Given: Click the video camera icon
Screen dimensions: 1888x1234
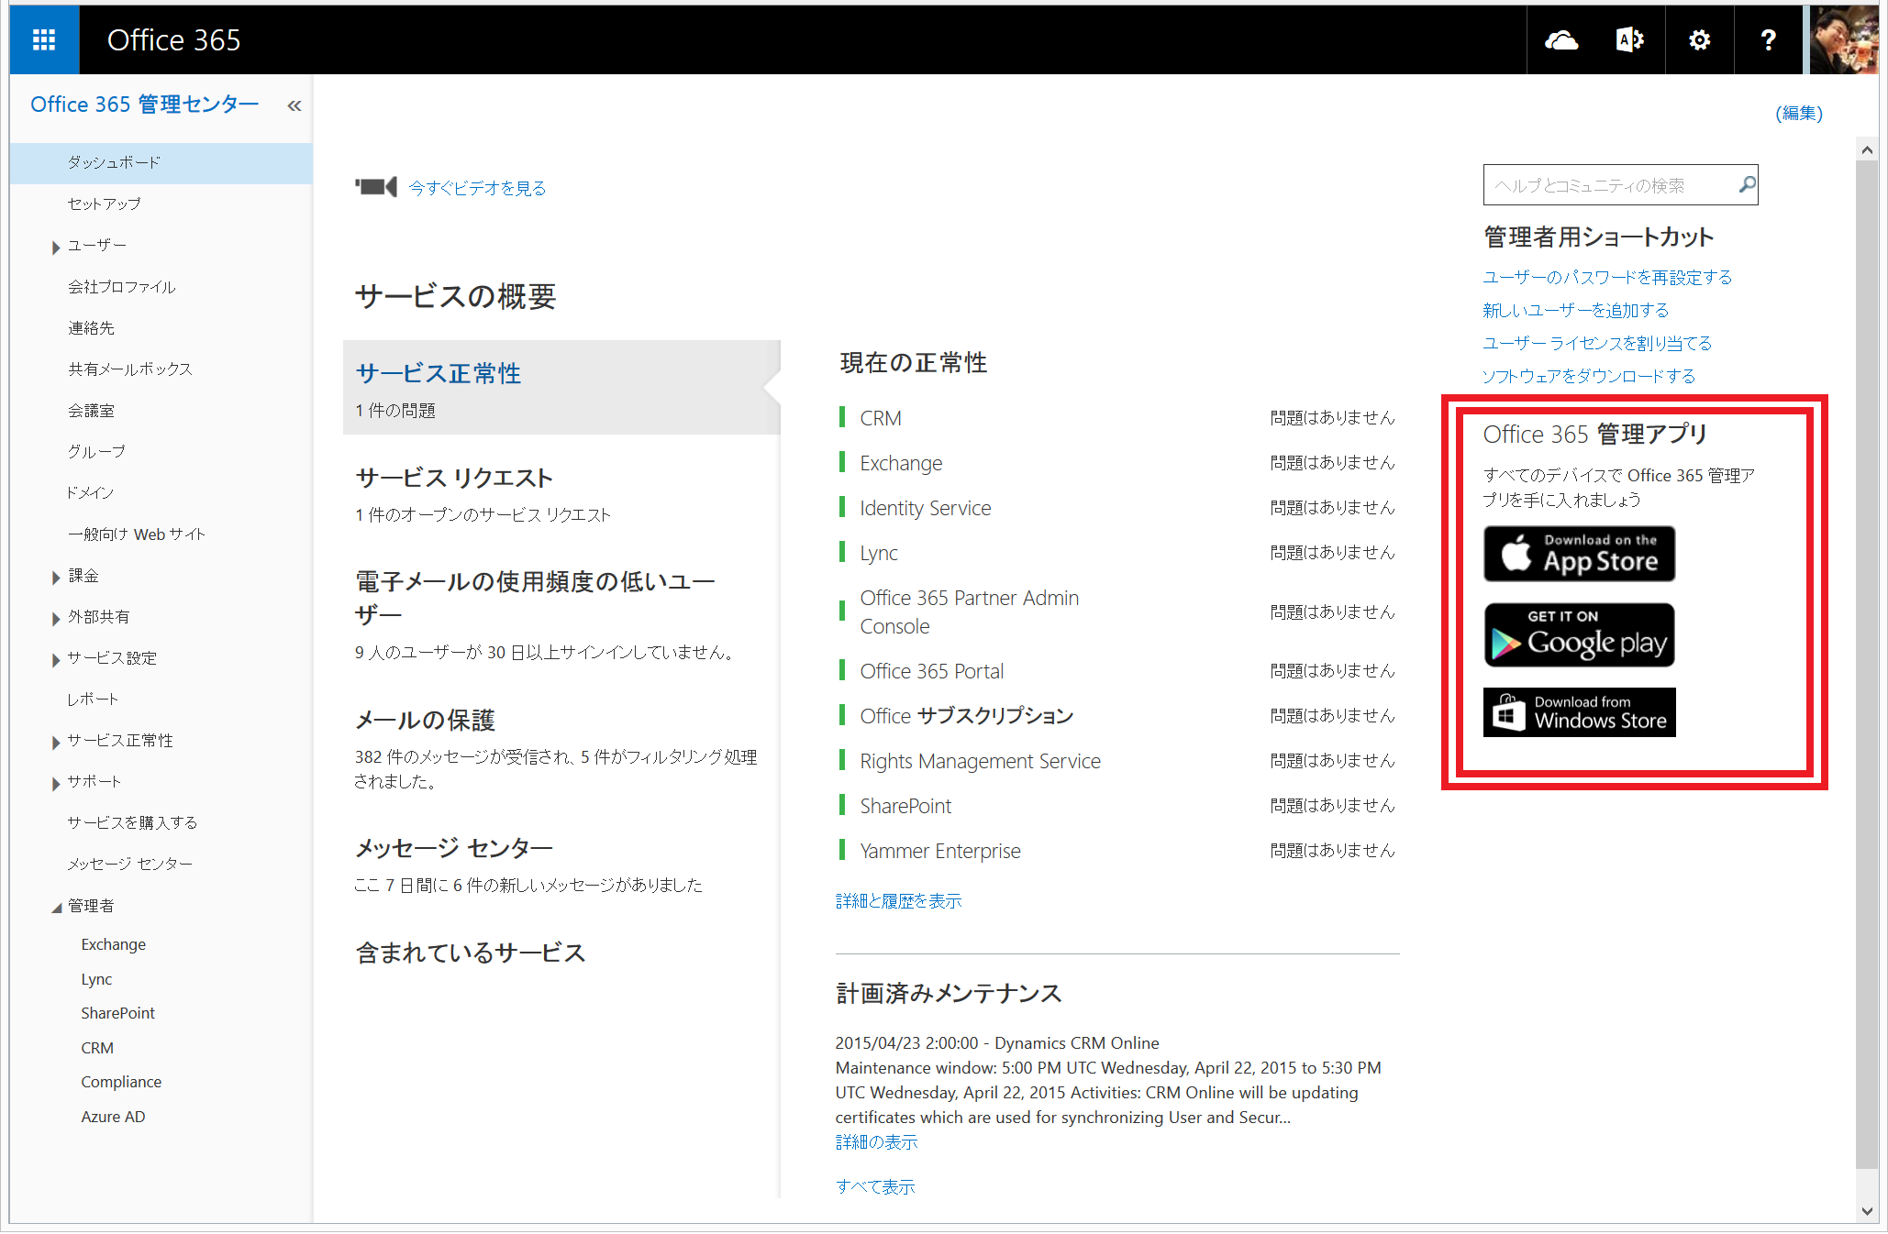Looking at the screenshot, I should [x=376, y=187].
